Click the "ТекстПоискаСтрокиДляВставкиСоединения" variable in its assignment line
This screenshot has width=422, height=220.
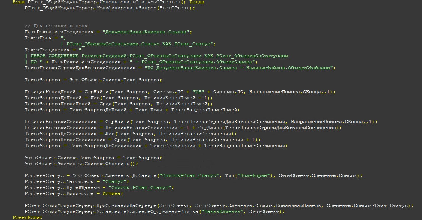tap(80, 68)
